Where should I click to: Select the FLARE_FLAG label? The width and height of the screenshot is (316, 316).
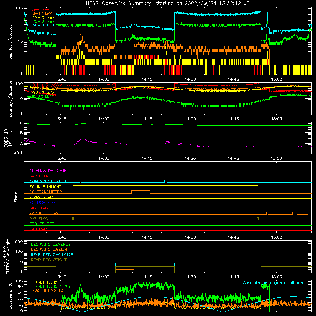pyautogui.click(x=41, y=197)
